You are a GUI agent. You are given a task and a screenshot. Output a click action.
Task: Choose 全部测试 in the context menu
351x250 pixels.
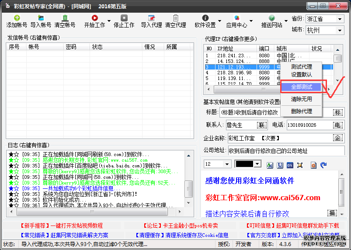tap(301, 87)
